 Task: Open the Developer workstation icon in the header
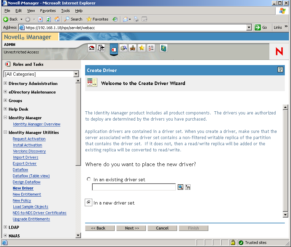pos(132,48)
